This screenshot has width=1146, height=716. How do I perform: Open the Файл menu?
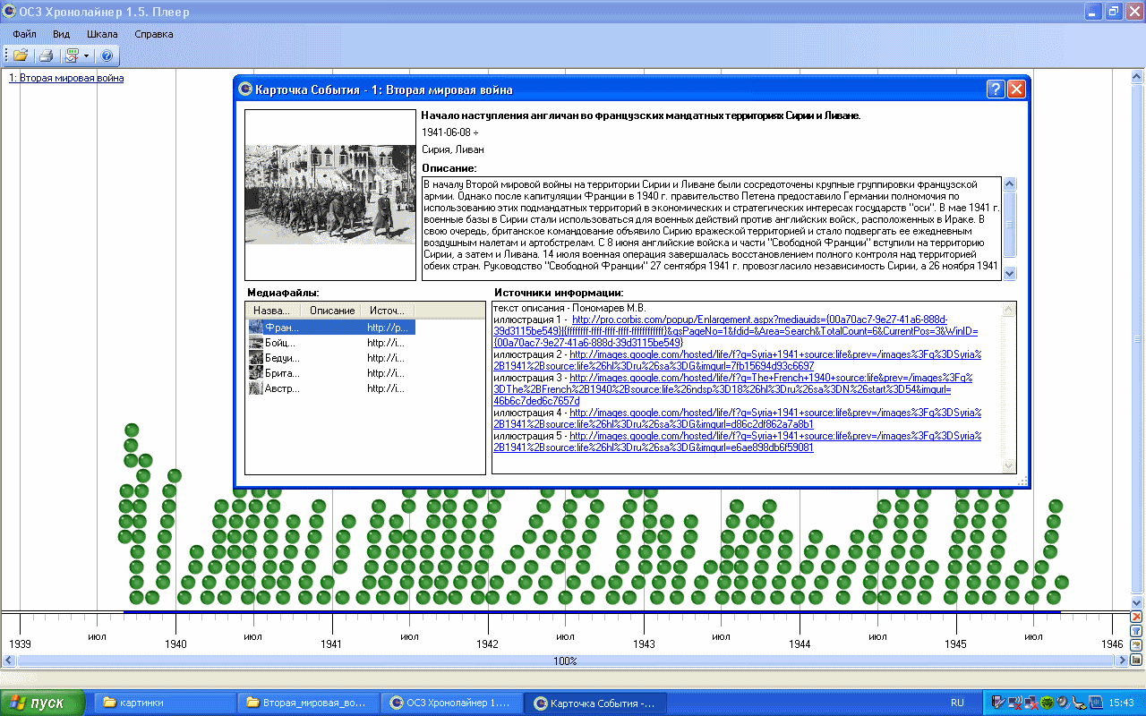click(x=24, y=34)
